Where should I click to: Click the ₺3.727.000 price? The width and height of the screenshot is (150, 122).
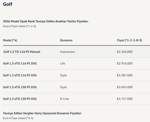125,99
